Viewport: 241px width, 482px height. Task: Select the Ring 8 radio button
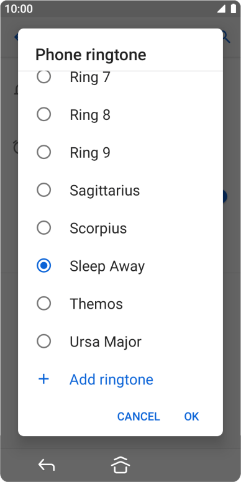tap(43, 115)
